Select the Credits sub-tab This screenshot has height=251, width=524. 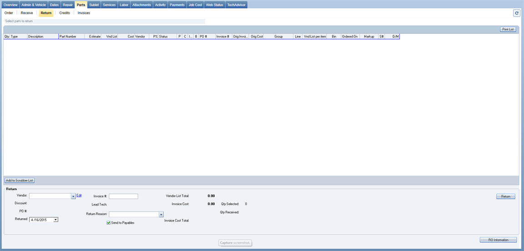65,13
